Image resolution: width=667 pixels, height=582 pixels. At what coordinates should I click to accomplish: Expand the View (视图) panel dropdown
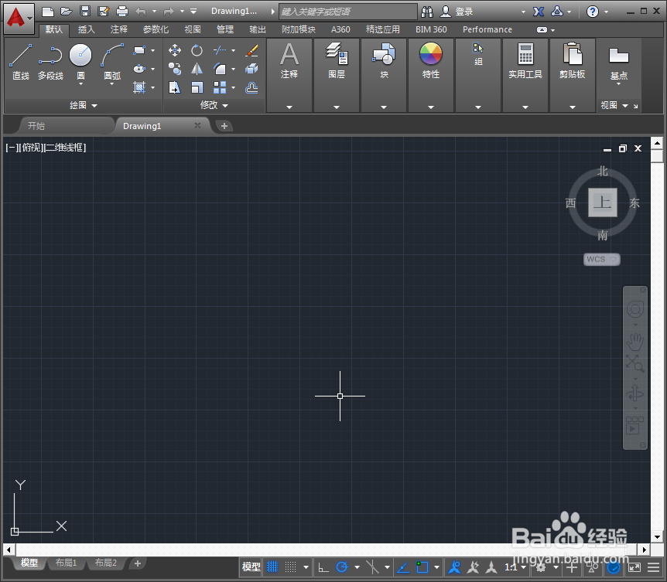[614, 105]
